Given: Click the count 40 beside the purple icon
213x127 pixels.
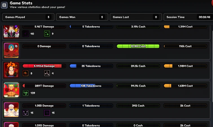Looking at the screenshot, I should (32, 34).
